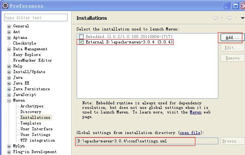The height and width of the screenshot is (155, 245).
Task: Maximize the Preferences window
Action: coord(235,6)
